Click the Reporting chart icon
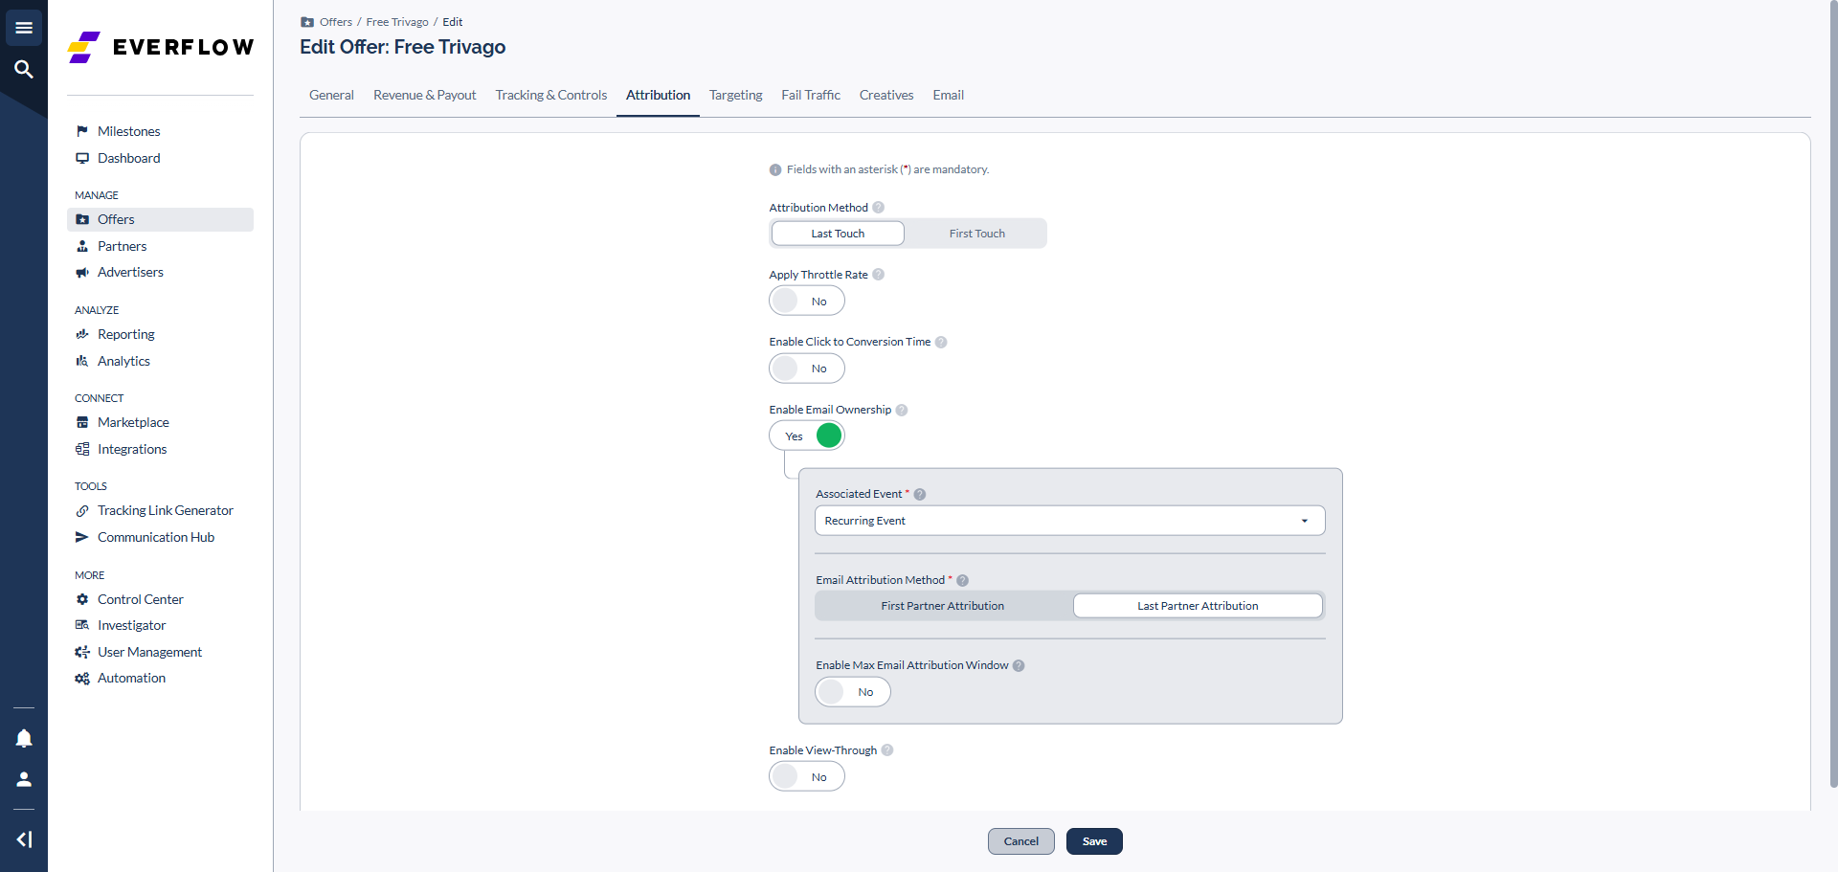 (82, 334)
